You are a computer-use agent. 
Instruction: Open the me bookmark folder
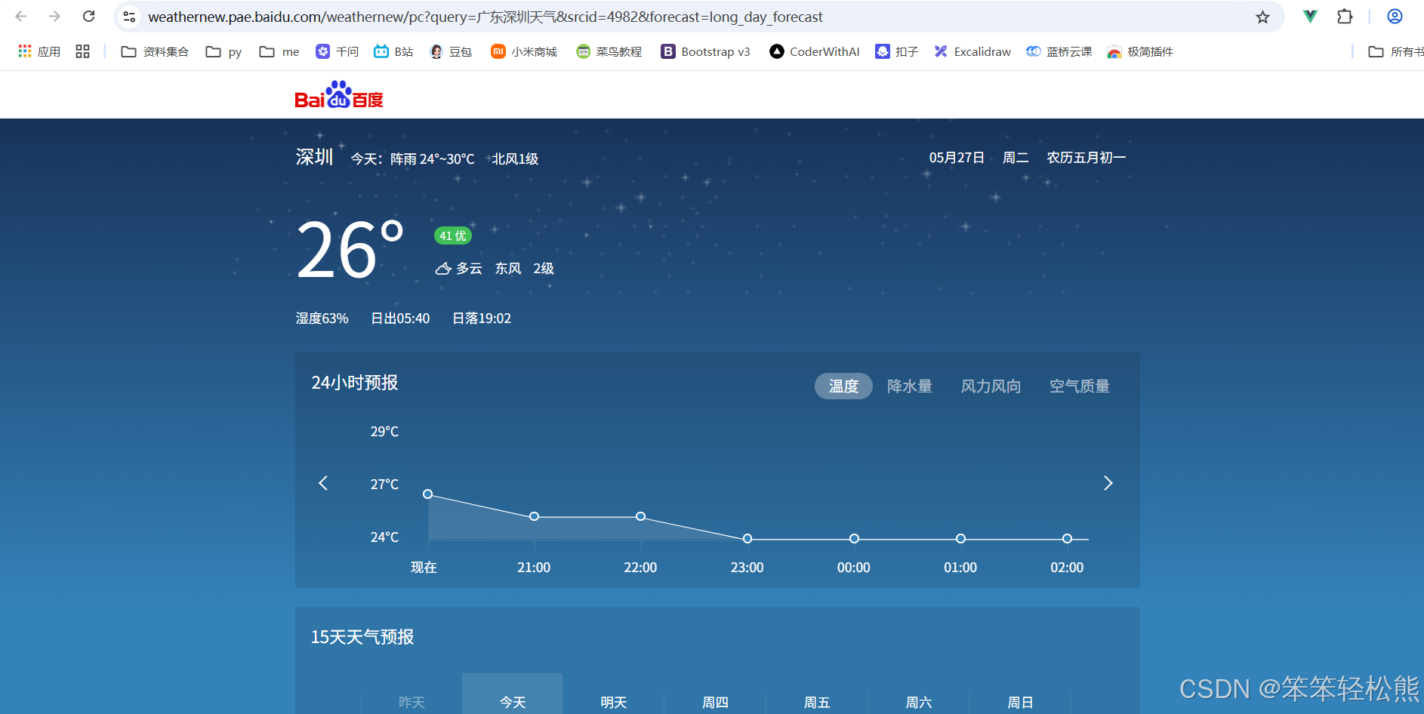[x=279, y=51]
